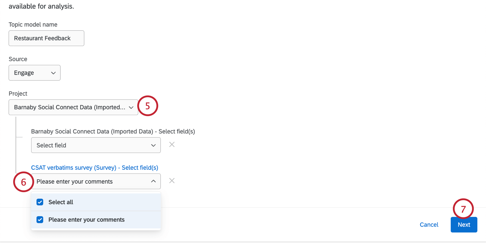Click the down chevron of Select field
This screenshot has width=486, height=243.
click(154, 145)
